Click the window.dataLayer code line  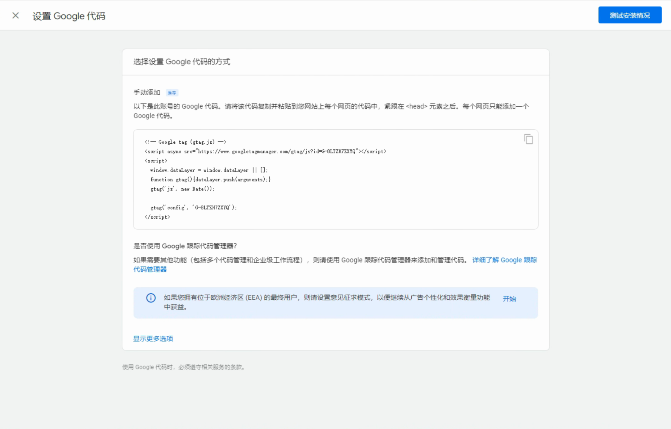point(208,170)
